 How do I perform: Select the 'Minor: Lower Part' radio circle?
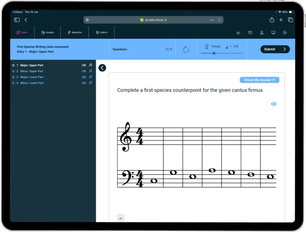(x=14, y=83)
